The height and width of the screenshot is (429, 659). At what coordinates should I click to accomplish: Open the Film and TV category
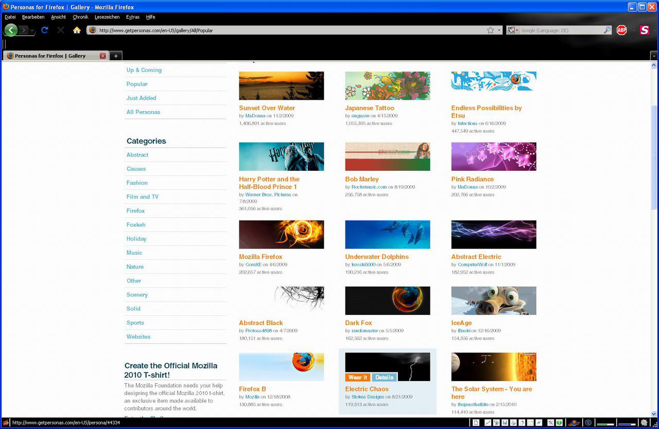point(143,196)
